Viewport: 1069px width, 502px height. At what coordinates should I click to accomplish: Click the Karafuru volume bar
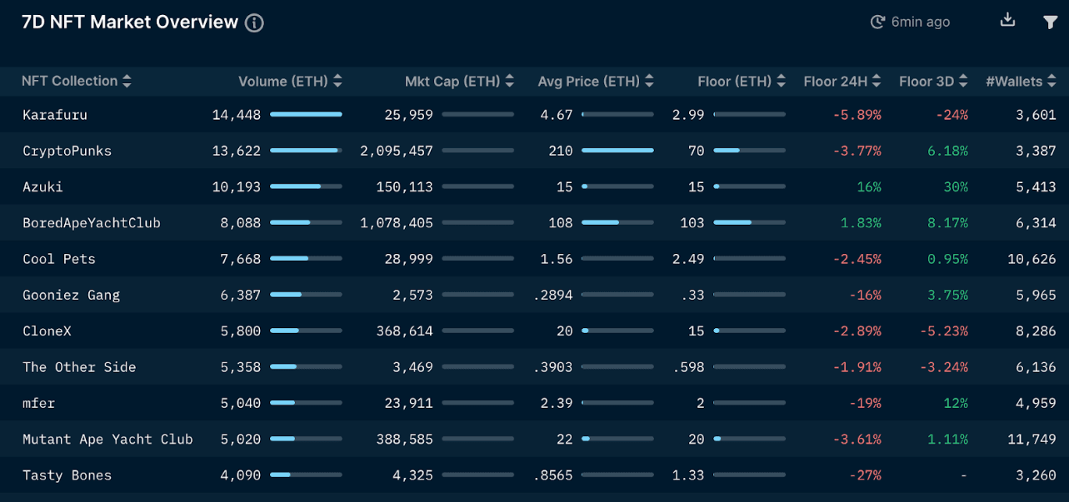[306, 114]
